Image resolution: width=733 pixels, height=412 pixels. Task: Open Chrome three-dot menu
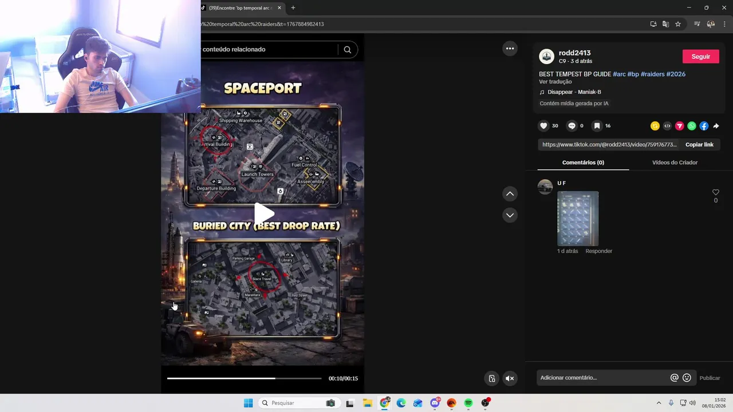pyautogui.click(x=724, y=24)
